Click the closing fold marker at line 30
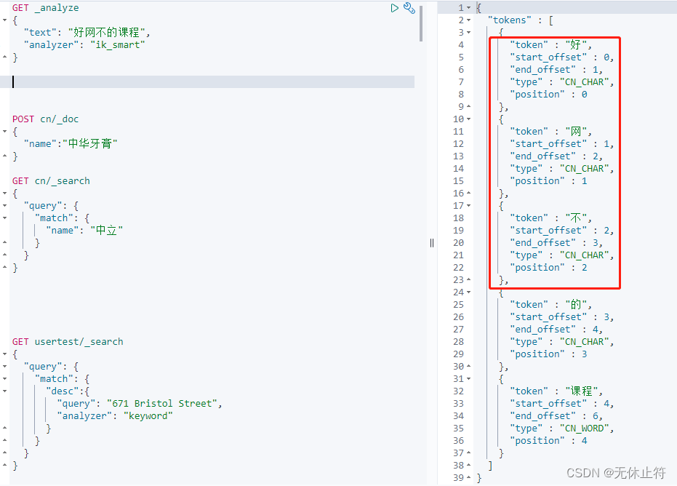This screenshot has width=677, height=486. coord(468,367)
